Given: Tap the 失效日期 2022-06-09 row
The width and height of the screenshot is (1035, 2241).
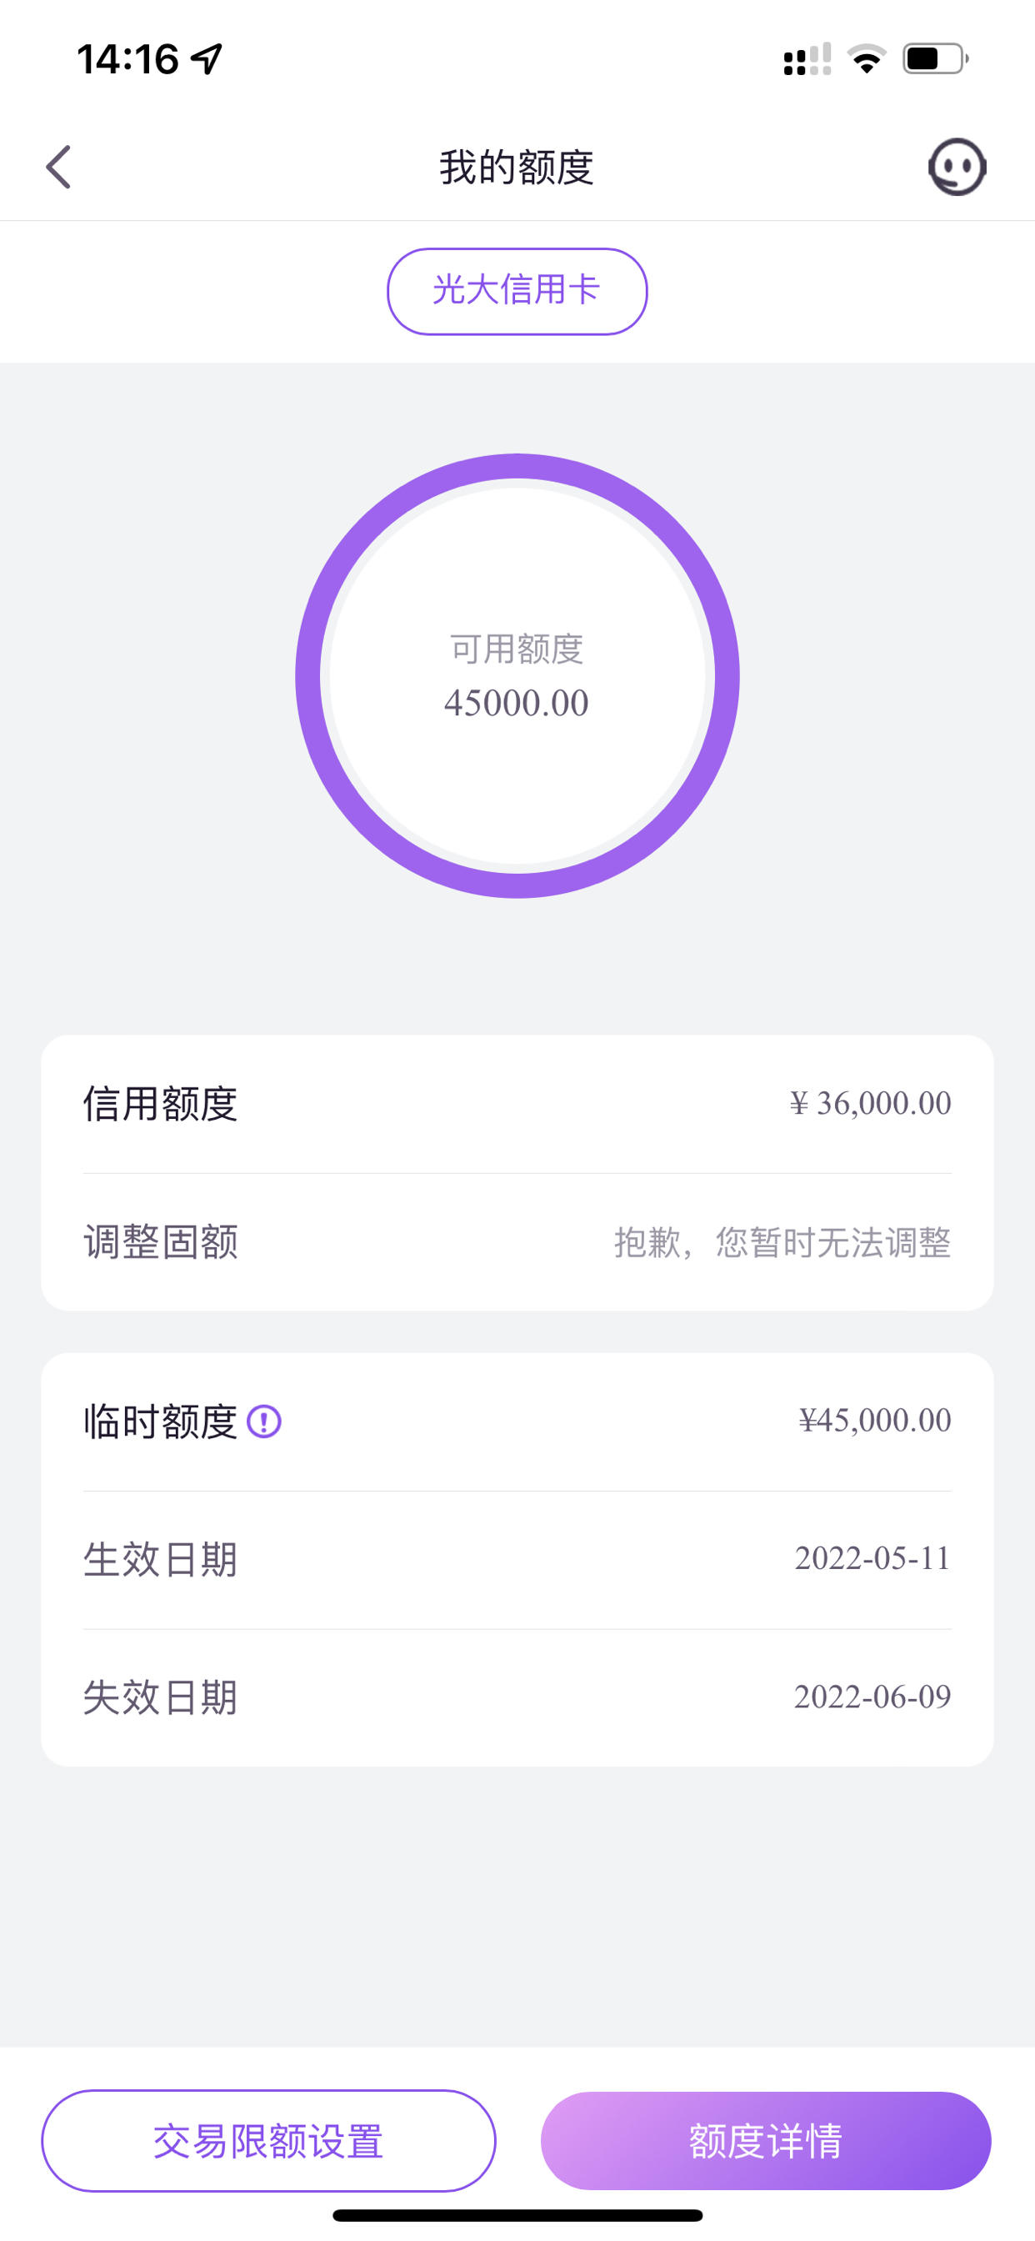Looking at the screenshot, I should point(517,1697).
